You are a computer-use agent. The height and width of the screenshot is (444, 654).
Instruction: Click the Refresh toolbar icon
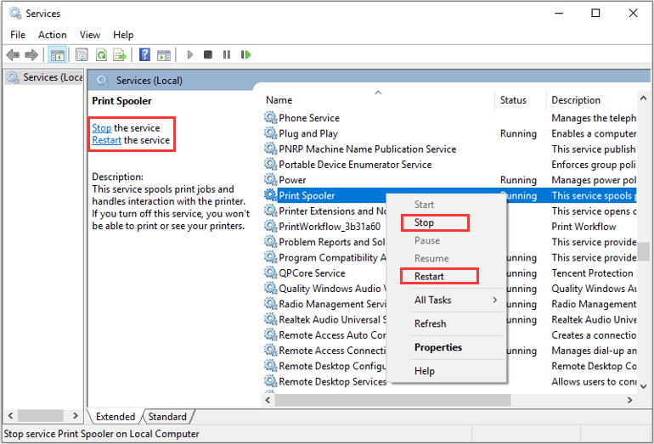pyautogui.click(x=101, y=55)
